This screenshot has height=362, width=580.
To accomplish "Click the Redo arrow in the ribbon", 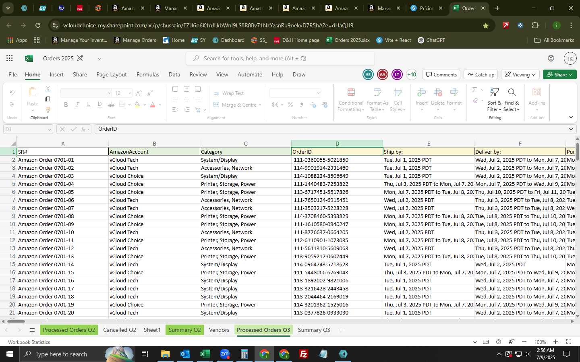I will pos(12,105).
